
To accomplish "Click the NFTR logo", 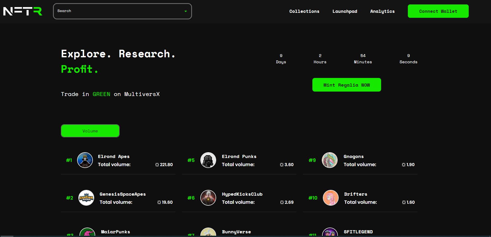I will point(23,11).
